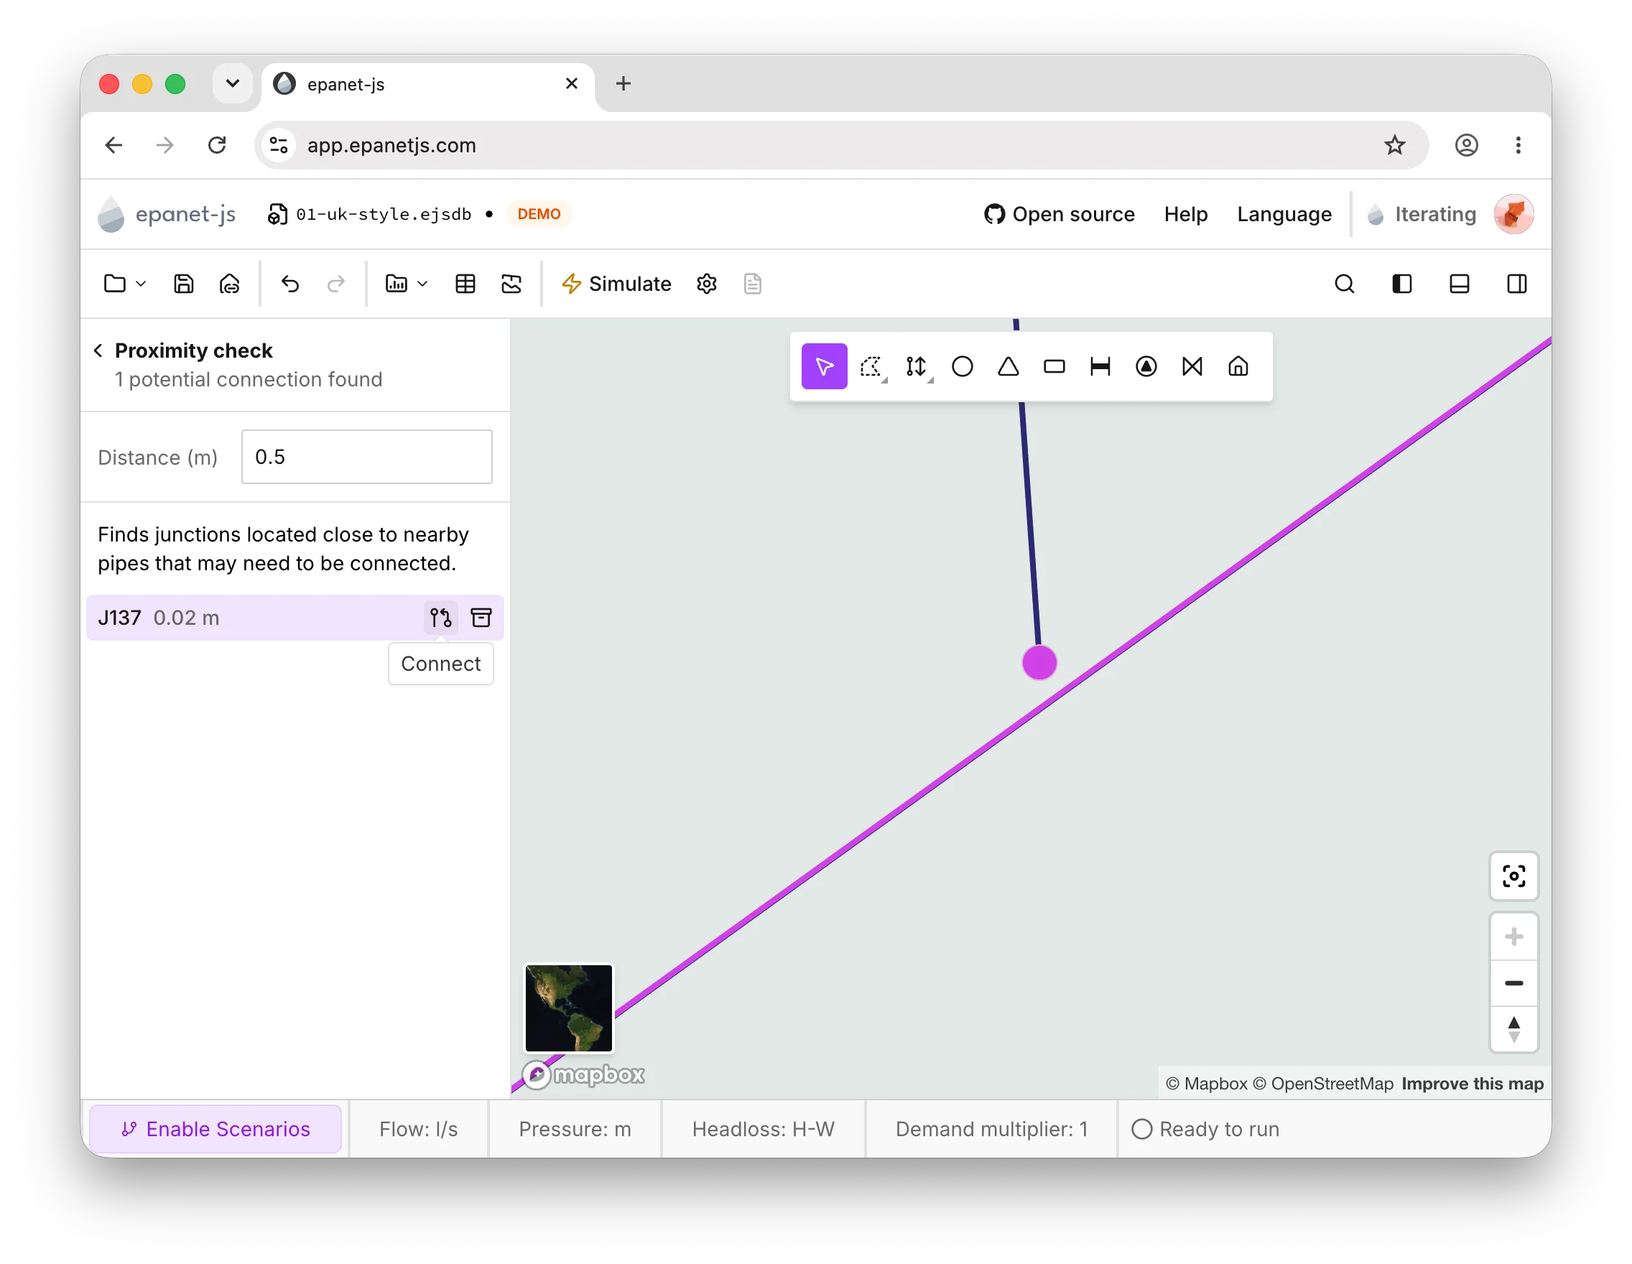
Task: Select the valve tool icon
Action: [x=1192, y=367]
